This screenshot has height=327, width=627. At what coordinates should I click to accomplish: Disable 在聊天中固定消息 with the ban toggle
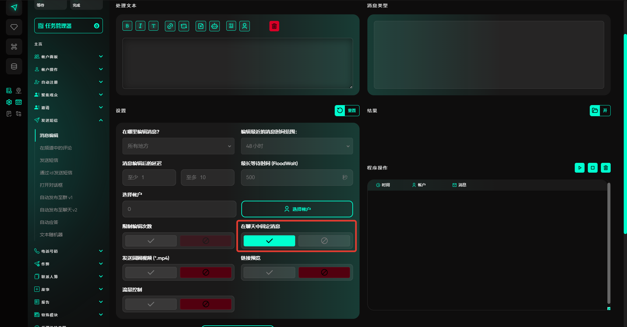324,241
